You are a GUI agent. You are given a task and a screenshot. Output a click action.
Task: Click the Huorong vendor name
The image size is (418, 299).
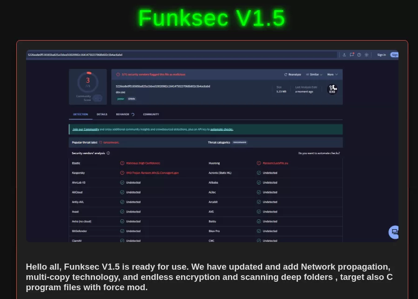(214, 163)
